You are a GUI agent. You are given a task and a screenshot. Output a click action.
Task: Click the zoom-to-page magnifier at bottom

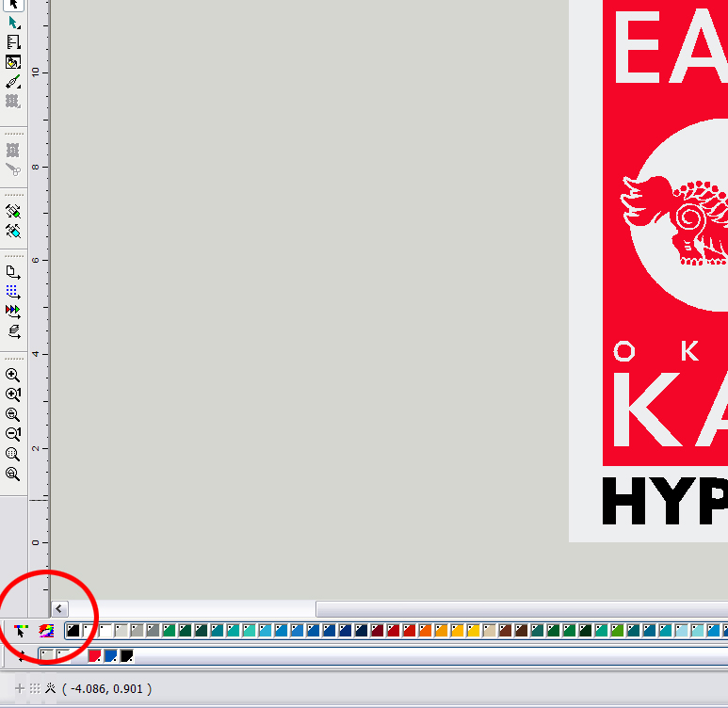coord(13,474)
